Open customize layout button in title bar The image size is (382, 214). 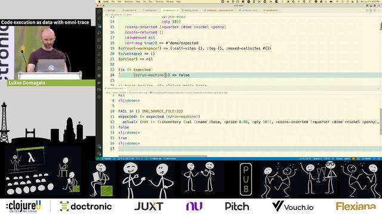click(378, 6)
